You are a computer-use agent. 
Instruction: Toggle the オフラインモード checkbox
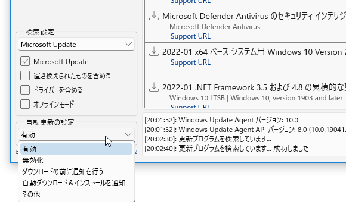pyautogui.click(x=25, y=104)
